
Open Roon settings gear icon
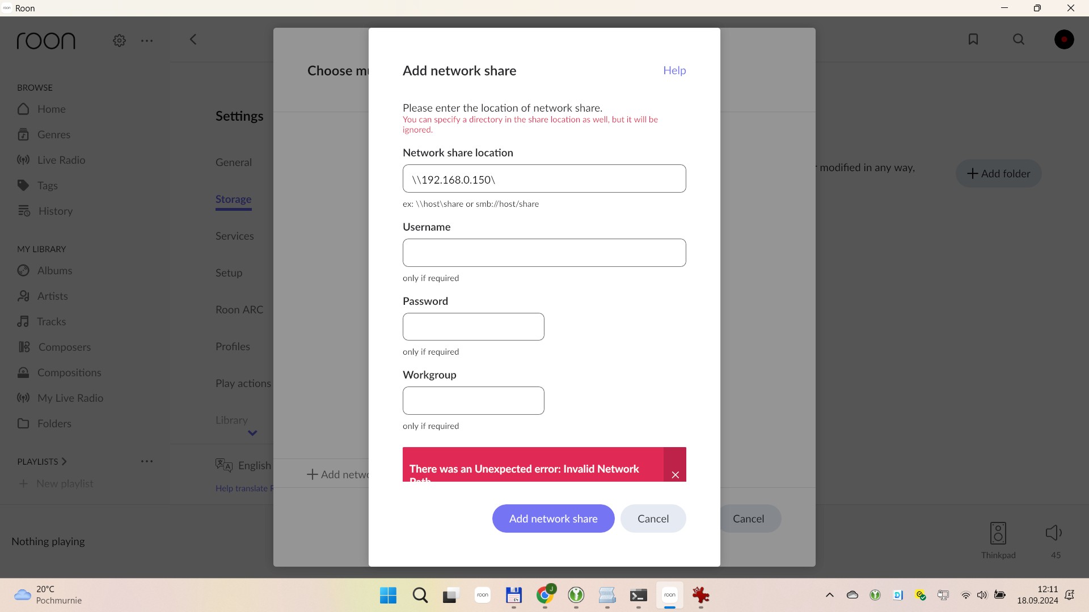coord(119,40)
